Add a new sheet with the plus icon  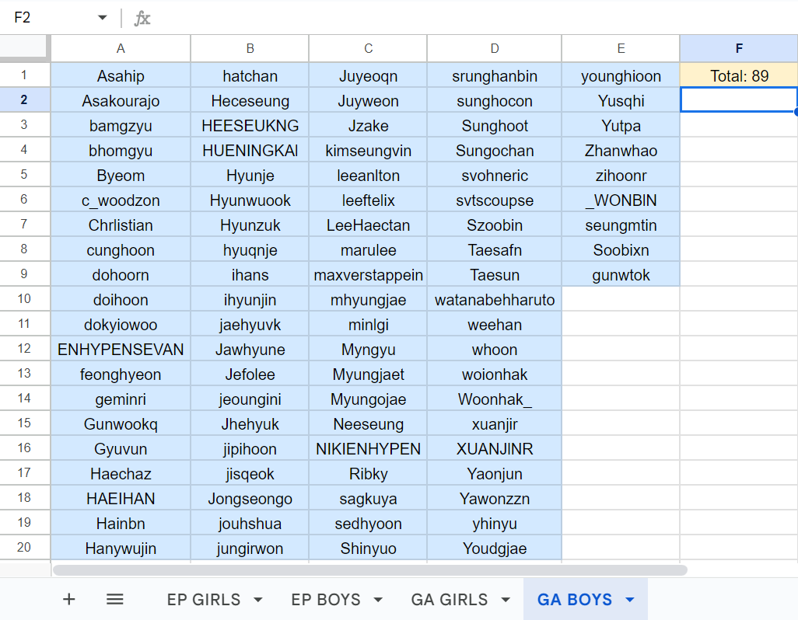[68, 599]
